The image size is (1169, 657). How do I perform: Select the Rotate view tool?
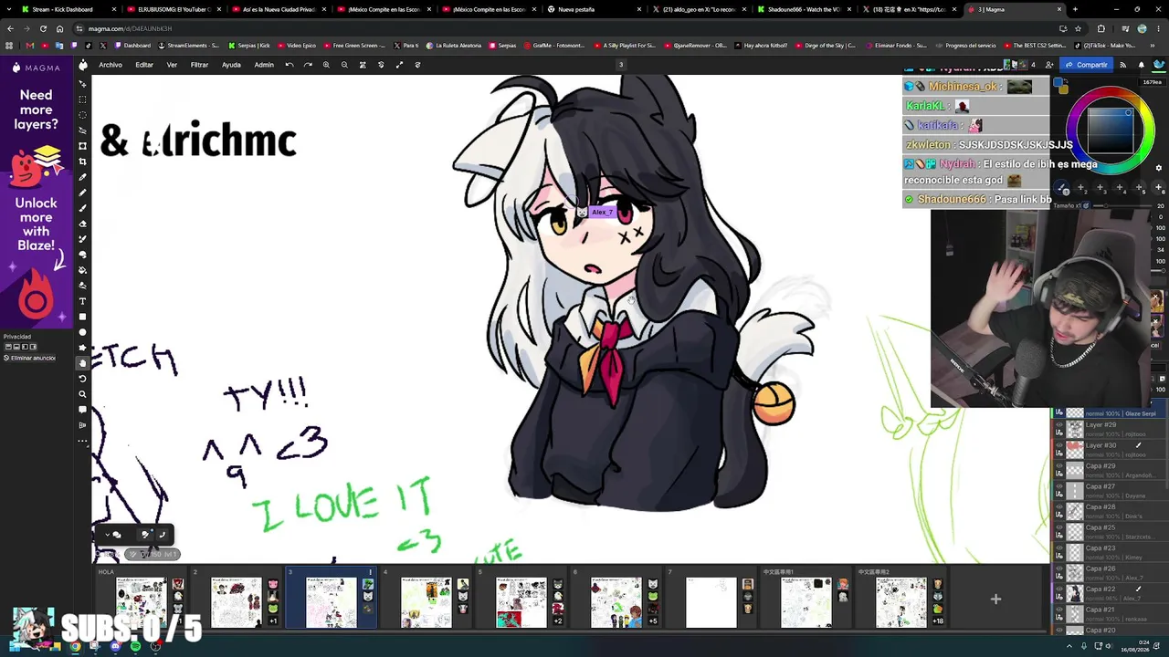coord(82,379)
